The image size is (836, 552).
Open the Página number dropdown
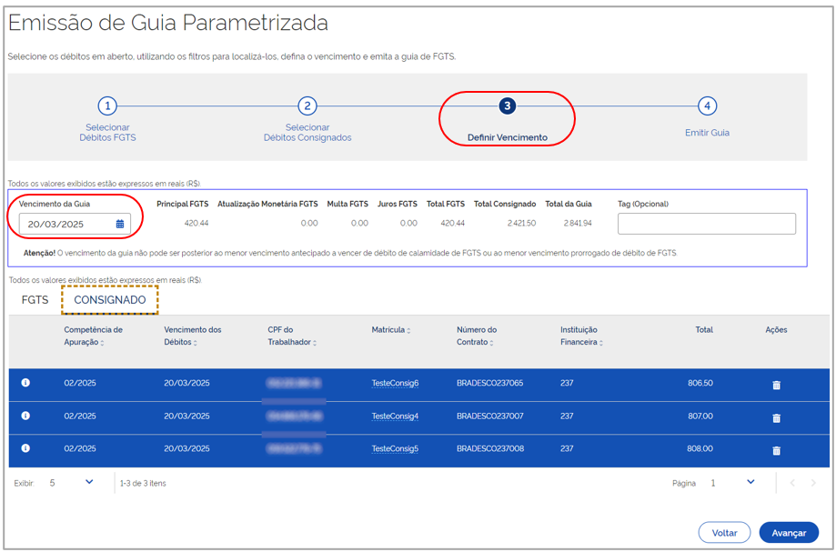750,482
